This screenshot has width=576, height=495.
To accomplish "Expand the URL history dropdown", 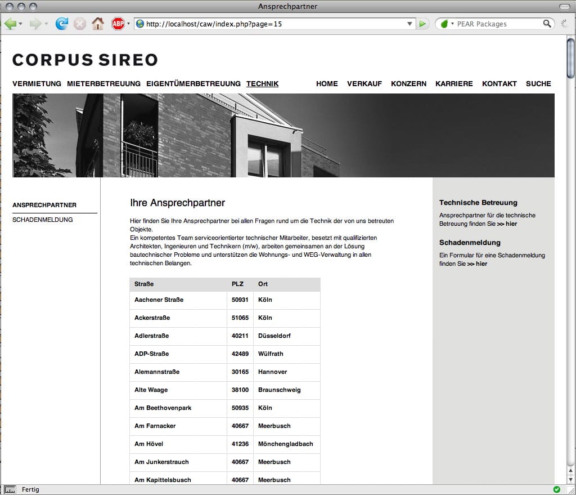I will (409, 24).
